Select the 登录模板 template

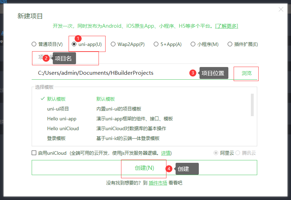[x=56, y=138]
